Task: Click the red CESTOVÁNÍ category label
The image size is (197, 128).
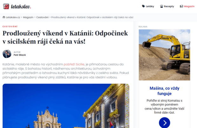Action: (x=10, y=26)
